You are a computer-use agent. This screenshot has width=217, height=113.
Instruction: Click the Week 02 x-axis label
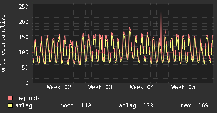pos(59,87)
